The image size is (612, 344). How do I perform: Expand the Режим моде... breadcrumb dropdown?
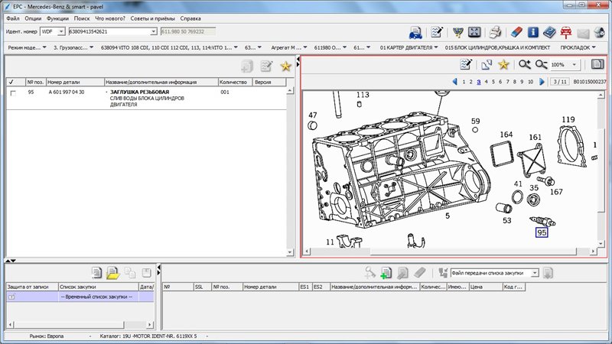44,47
